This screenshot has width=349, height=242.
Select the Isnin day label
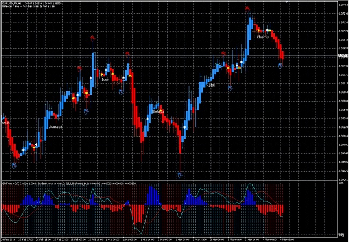[x=106, y=79]
